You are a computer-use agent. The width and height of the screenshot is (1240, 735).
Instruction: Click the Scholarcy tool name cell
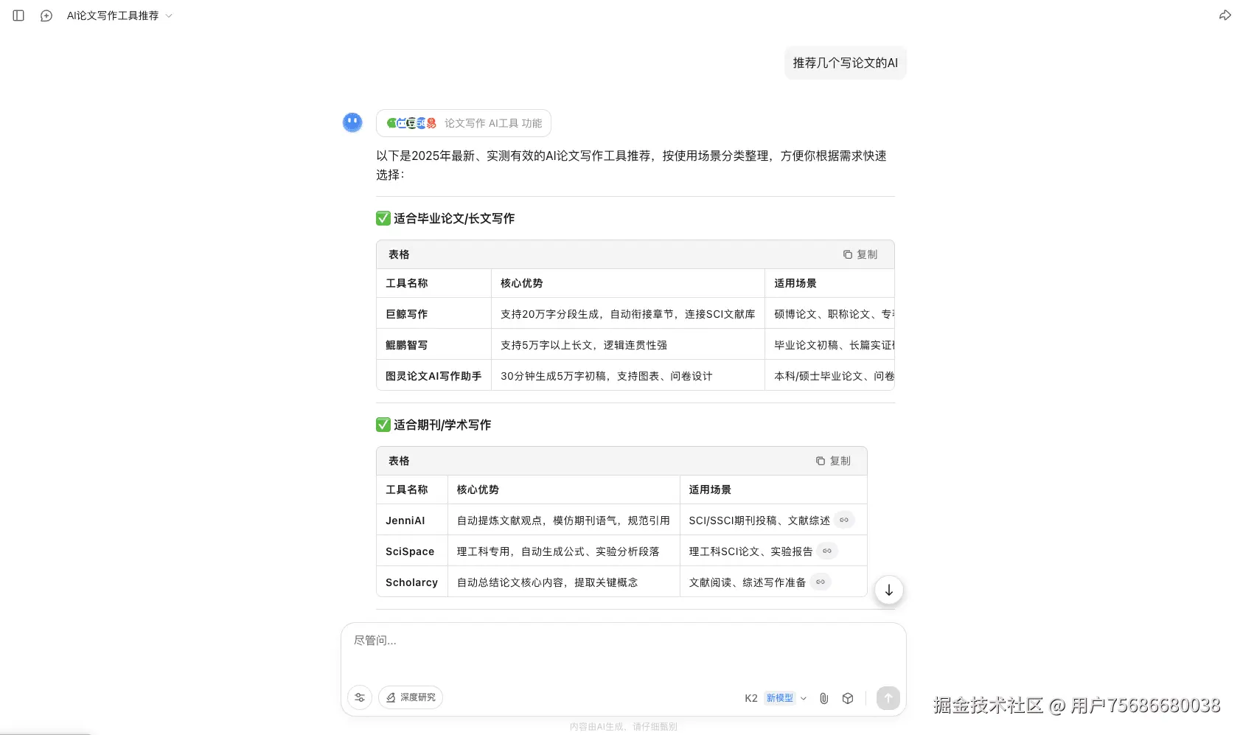click(412, 582)
